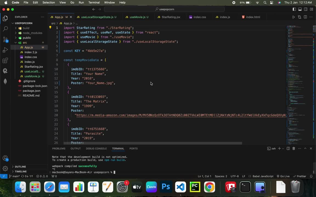Maximize the terminal panel size
316x197 pixels.
click(x=305, y=149)
